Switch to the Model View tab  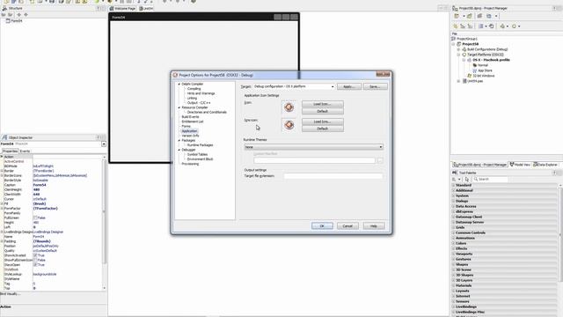pyautogui.click(x=520, y=165)
